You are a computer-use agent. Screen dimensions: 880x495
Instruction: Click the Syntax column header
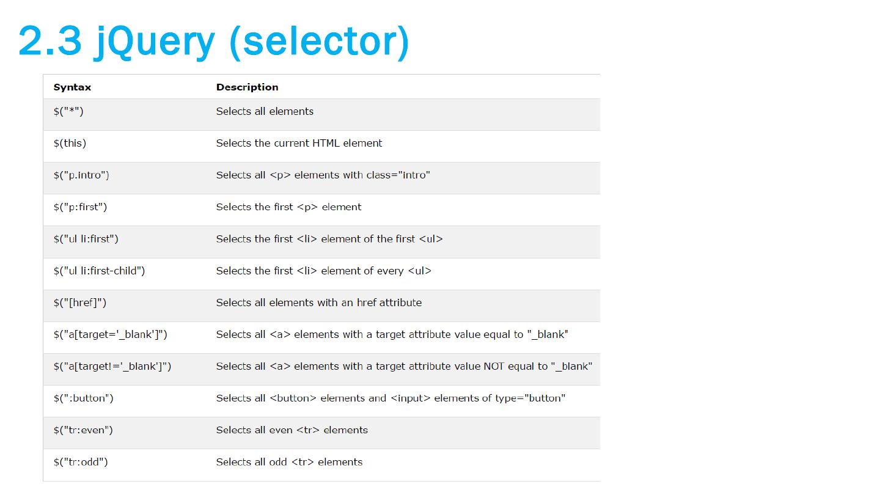[72, 87]
